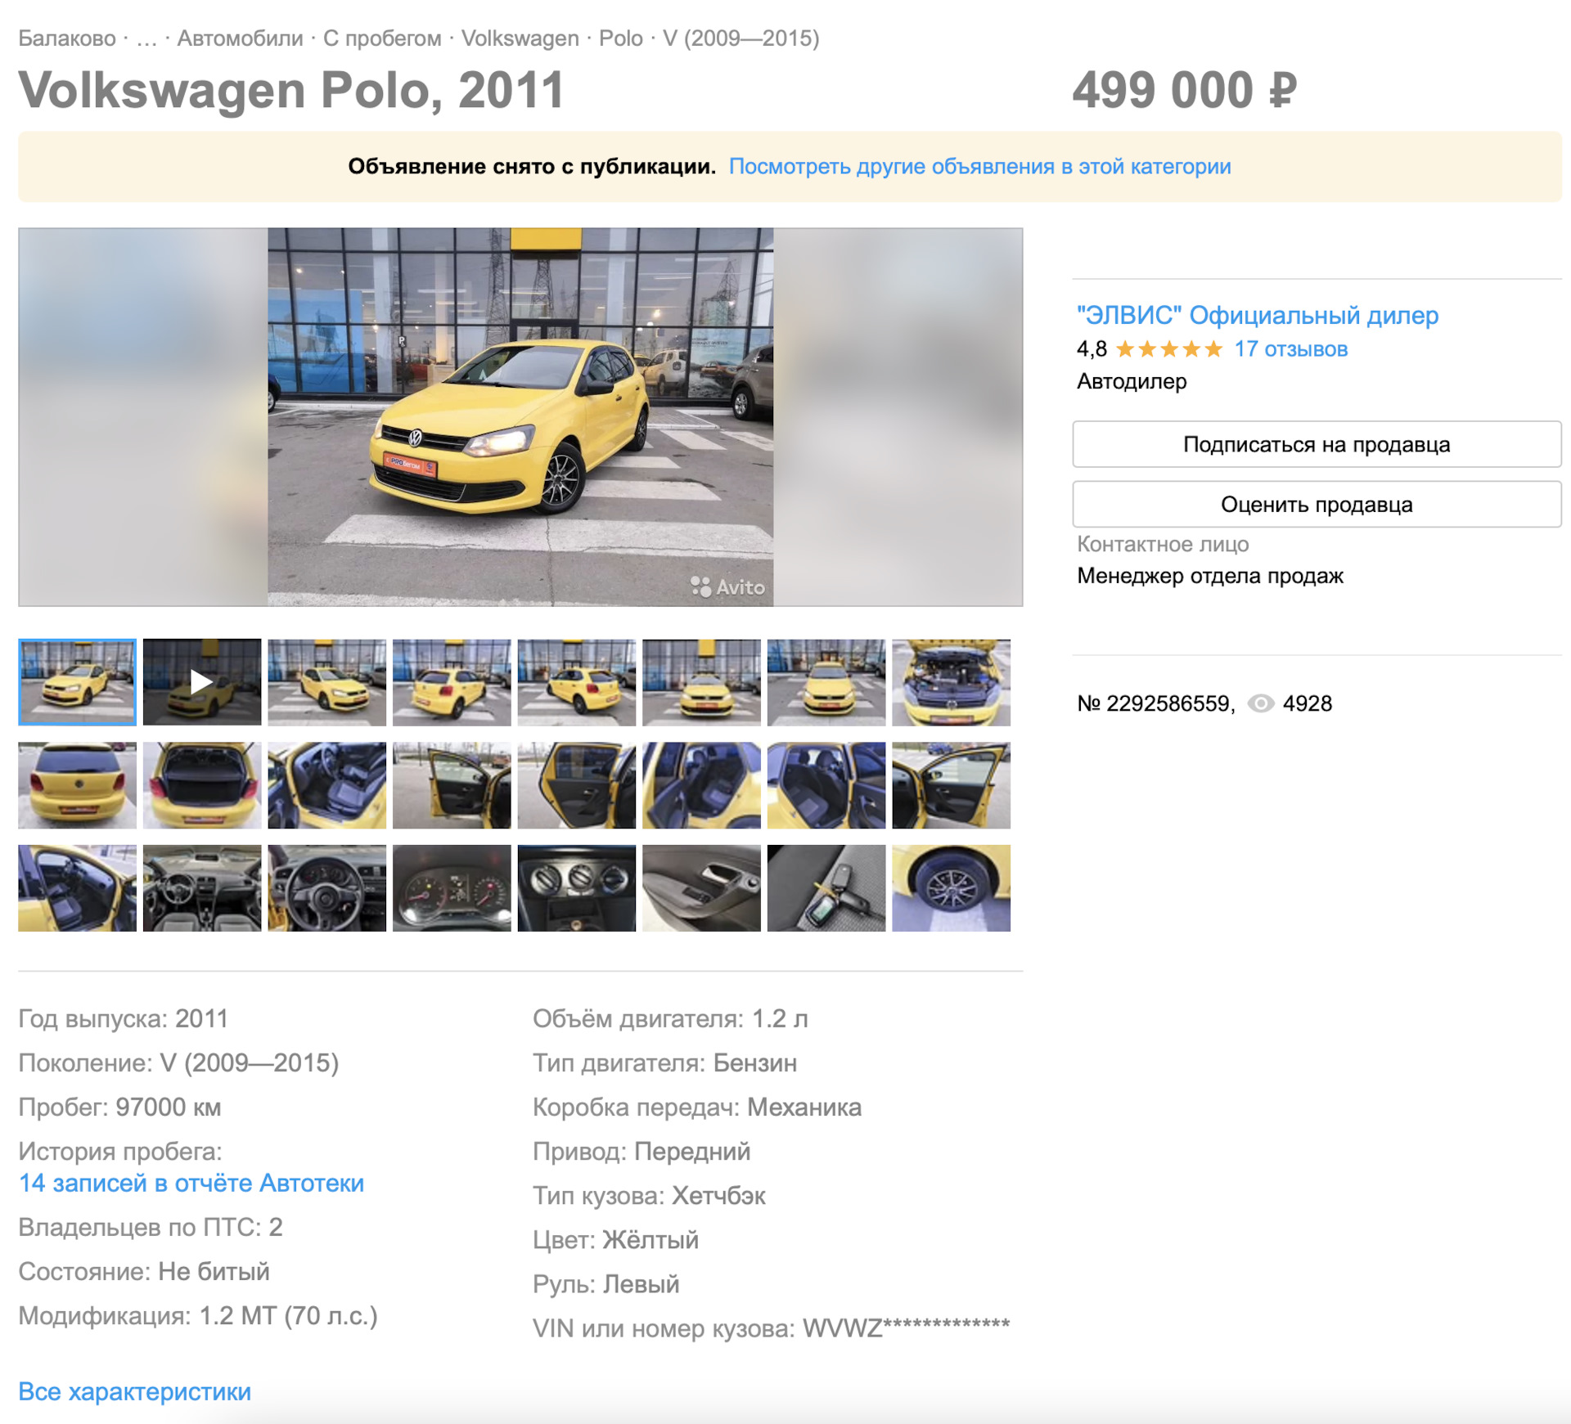Select the steering wheel close-up thumbnail
The image size is (1571, 1424).
pyautogui.click(x=326, y=888)
